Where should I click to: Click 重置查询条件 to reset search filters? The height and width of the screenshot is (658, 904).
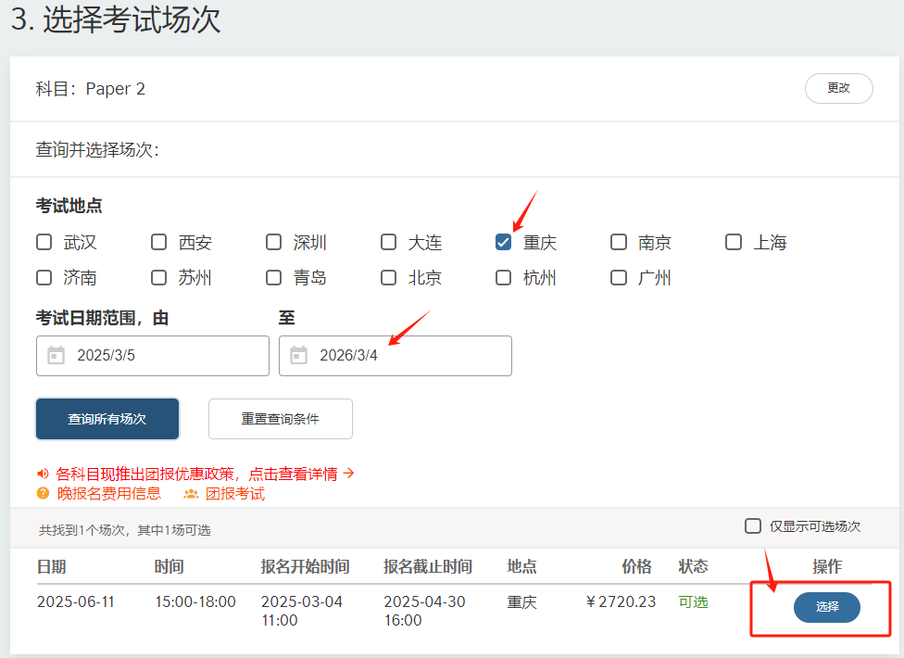(282, 418)
